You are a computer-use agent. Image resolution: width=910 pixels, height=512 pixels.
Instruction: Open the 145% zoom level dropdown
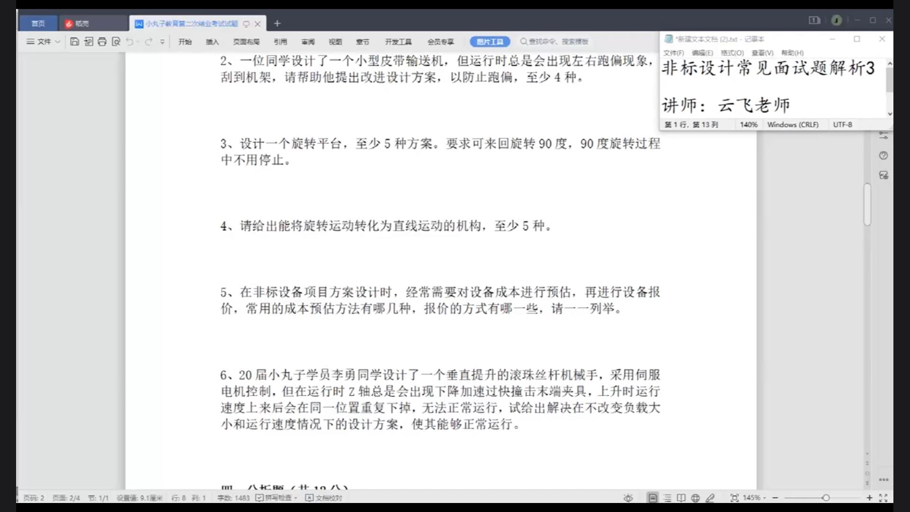coord(755,498)
